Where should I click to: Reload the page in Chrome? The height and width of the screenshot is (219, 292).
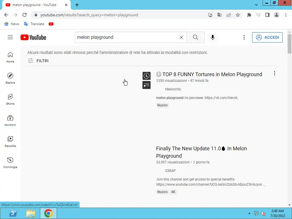point(25,15)
